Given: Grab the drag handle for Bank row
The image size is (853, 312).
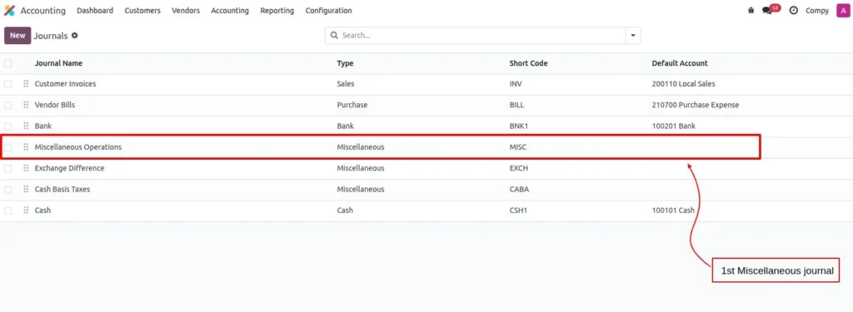Looking at the screenshot, I should [26, 126].
